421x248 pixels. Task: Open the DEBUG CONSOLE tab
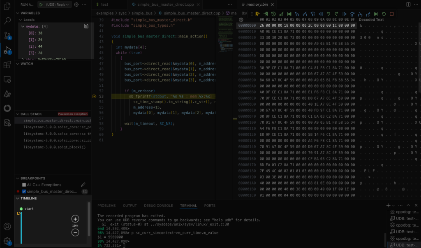tap(158, 206)
